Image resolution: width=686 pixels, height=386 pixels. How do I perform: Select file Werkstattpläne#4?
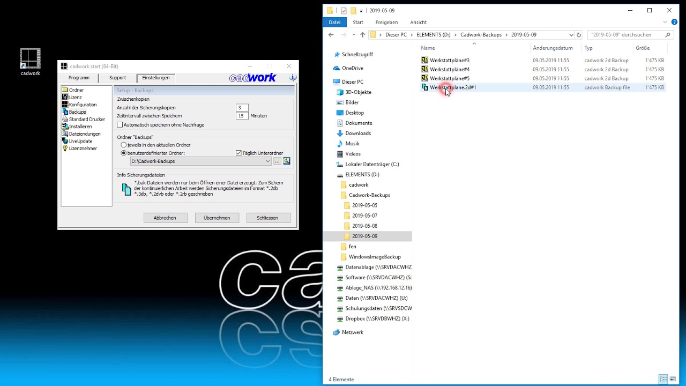point(445,69)
